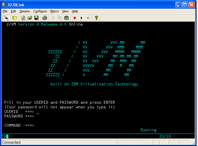The height and width of the screenshot is (146, 198).
Task: Click the 'Connected' status bar text
Action: pos(11,142)
